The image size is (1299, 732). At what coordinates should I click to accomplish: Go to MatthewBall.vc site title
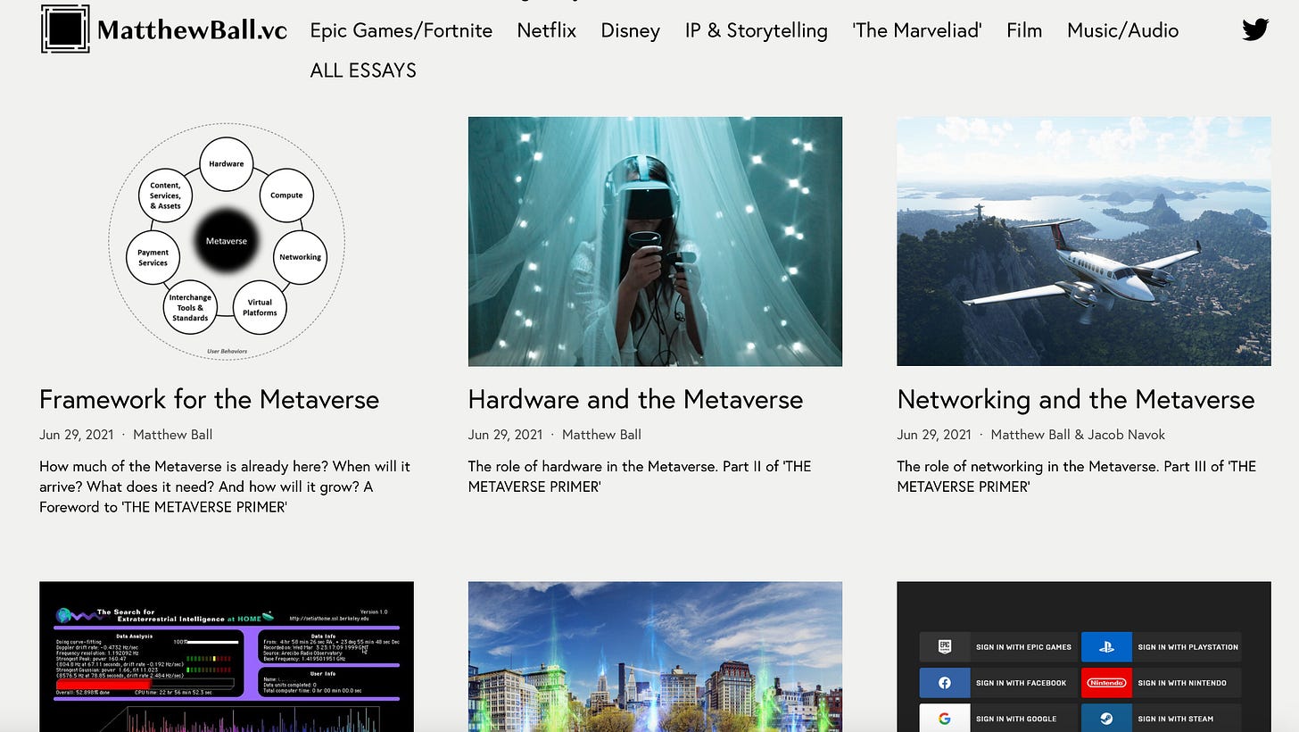[x=192, y=30]
